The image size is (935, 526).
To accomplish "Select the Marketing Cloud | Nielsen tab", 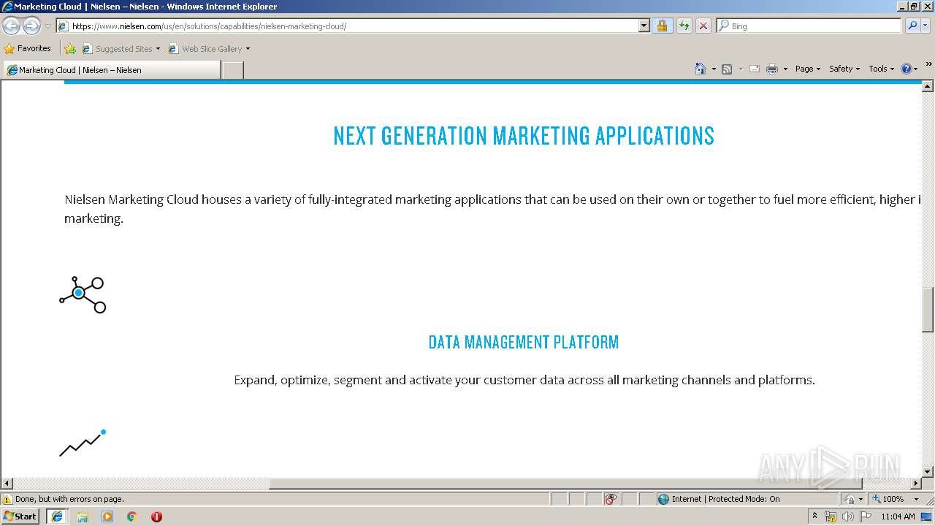I will click(x=111, y=70).
